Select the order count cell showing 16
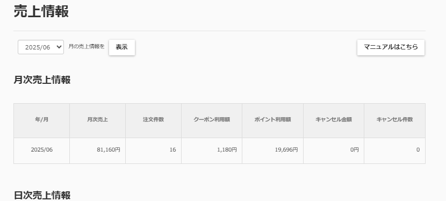 pos(153,150)
